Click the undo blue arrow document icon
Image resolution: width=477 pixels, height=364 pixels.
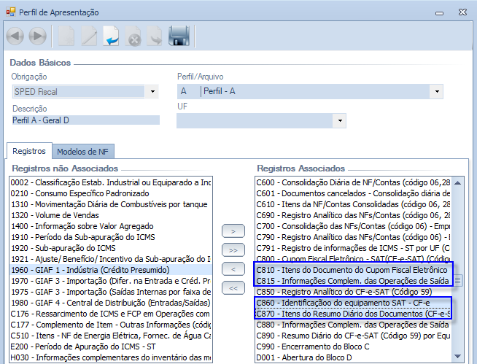click(x=112, y=36)
